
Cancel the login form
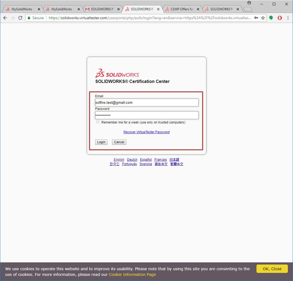(x=119, y=142)
